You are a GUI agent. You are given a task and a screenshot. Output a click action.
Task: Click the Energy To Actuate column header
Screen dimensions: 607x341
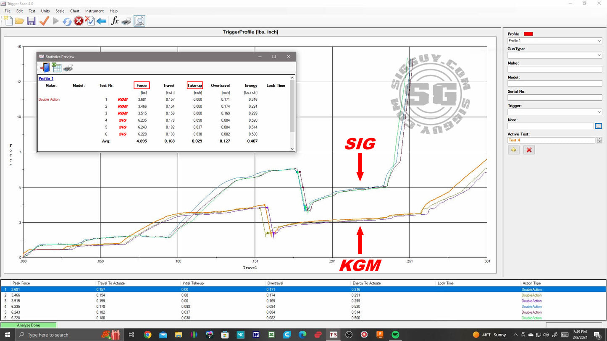pyautogui.click(x=393, y=283)
